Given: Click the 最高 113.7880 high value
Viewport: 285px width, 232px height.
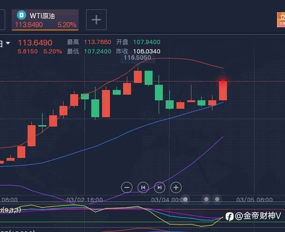Looking at the screenshot, I should tap(97, 42).
